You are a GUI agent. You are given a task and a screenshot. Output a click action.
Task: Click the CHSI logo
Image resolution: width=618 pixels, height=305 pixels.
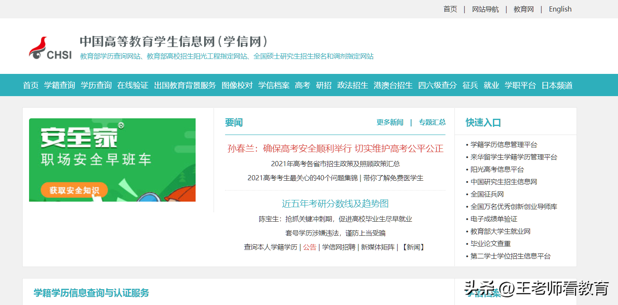[50, 48]
